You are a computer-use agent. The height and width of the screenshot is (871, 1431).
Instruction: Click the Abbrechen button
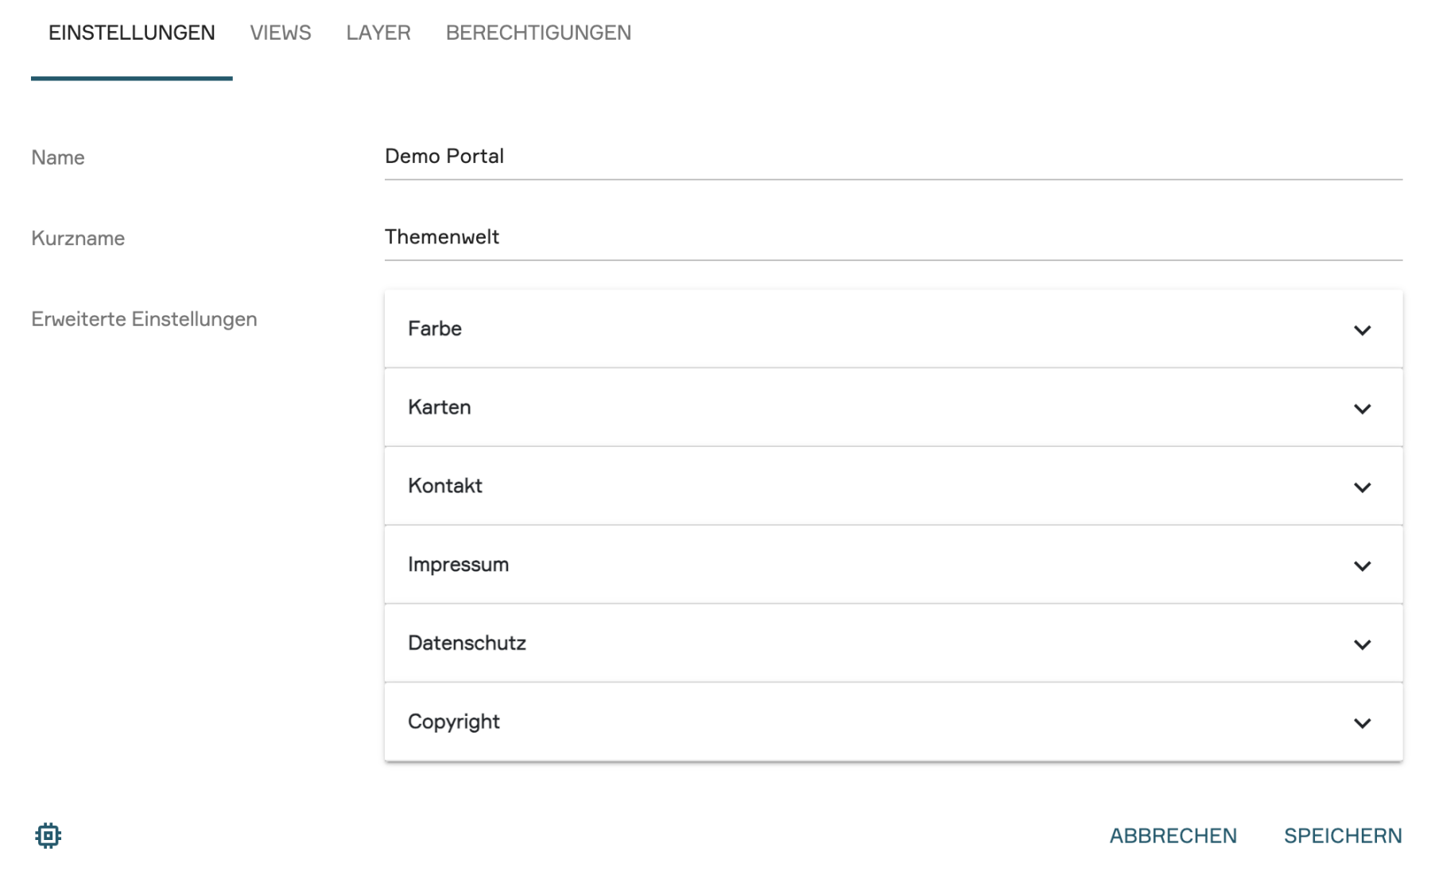pos(1173,836)
